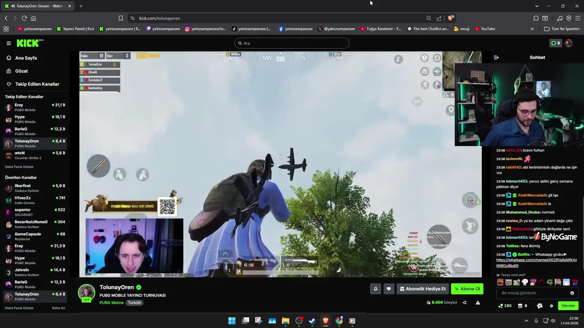The width and height of the screenshot is (584, 328).
Task: Open tab search dropdown arrow
Action: pyautogui.click(x=537, y=6)
